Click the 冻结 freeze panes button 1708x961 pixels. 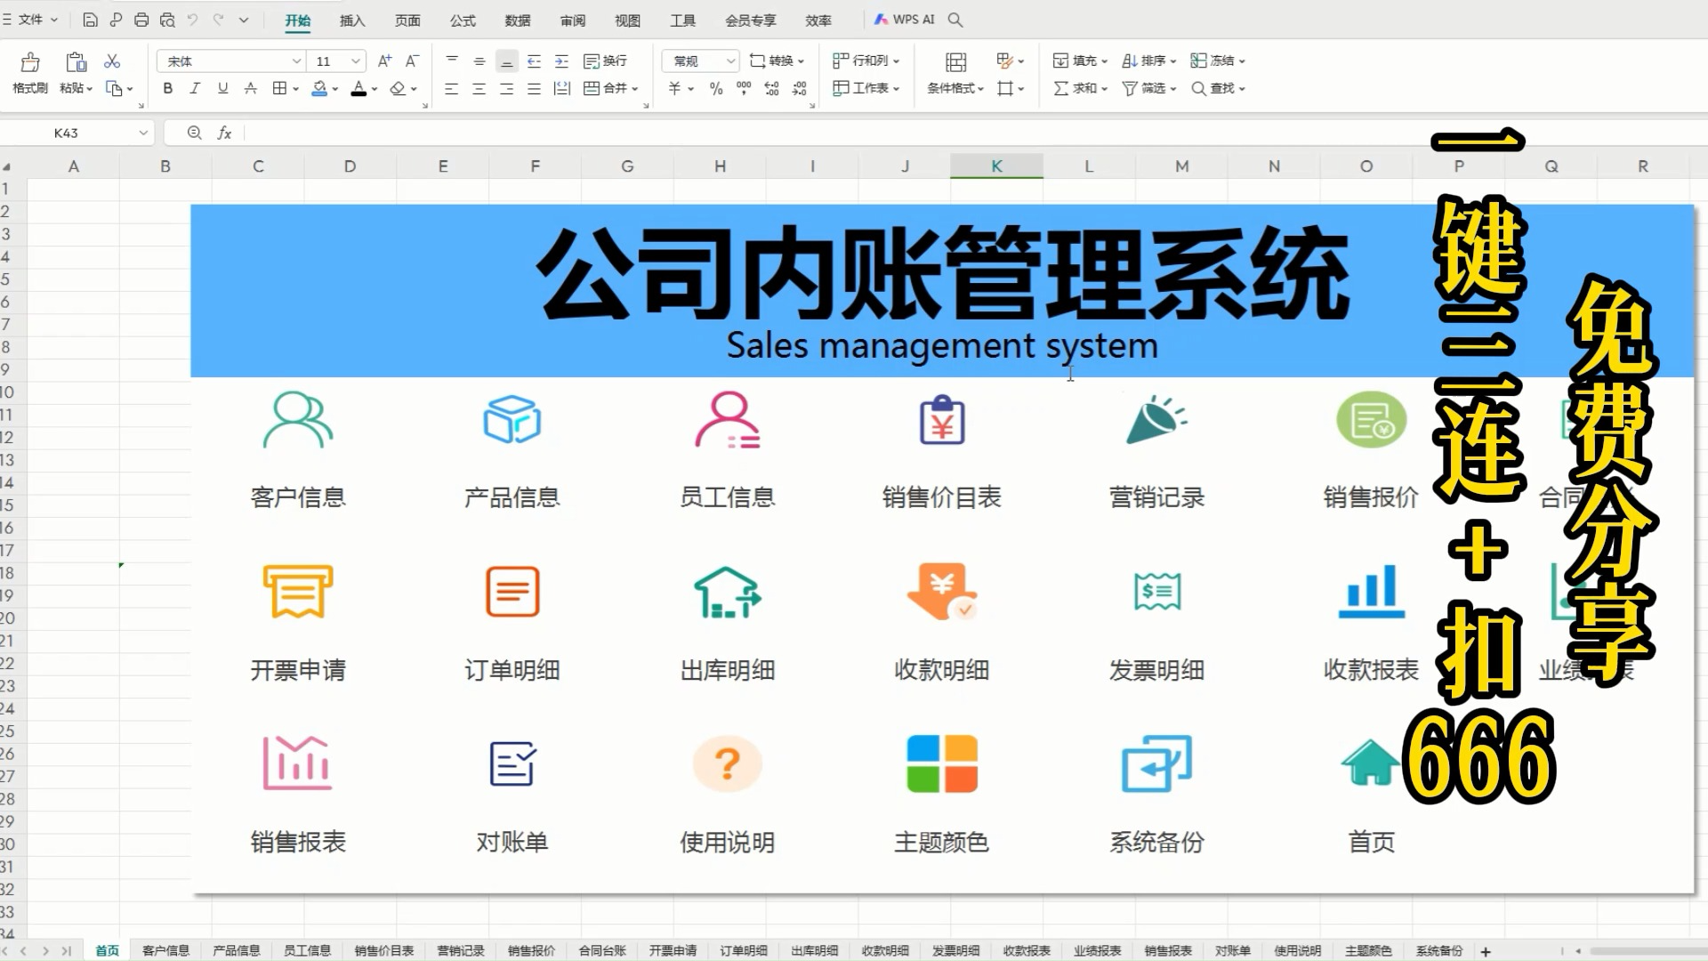click(1218, 61)
